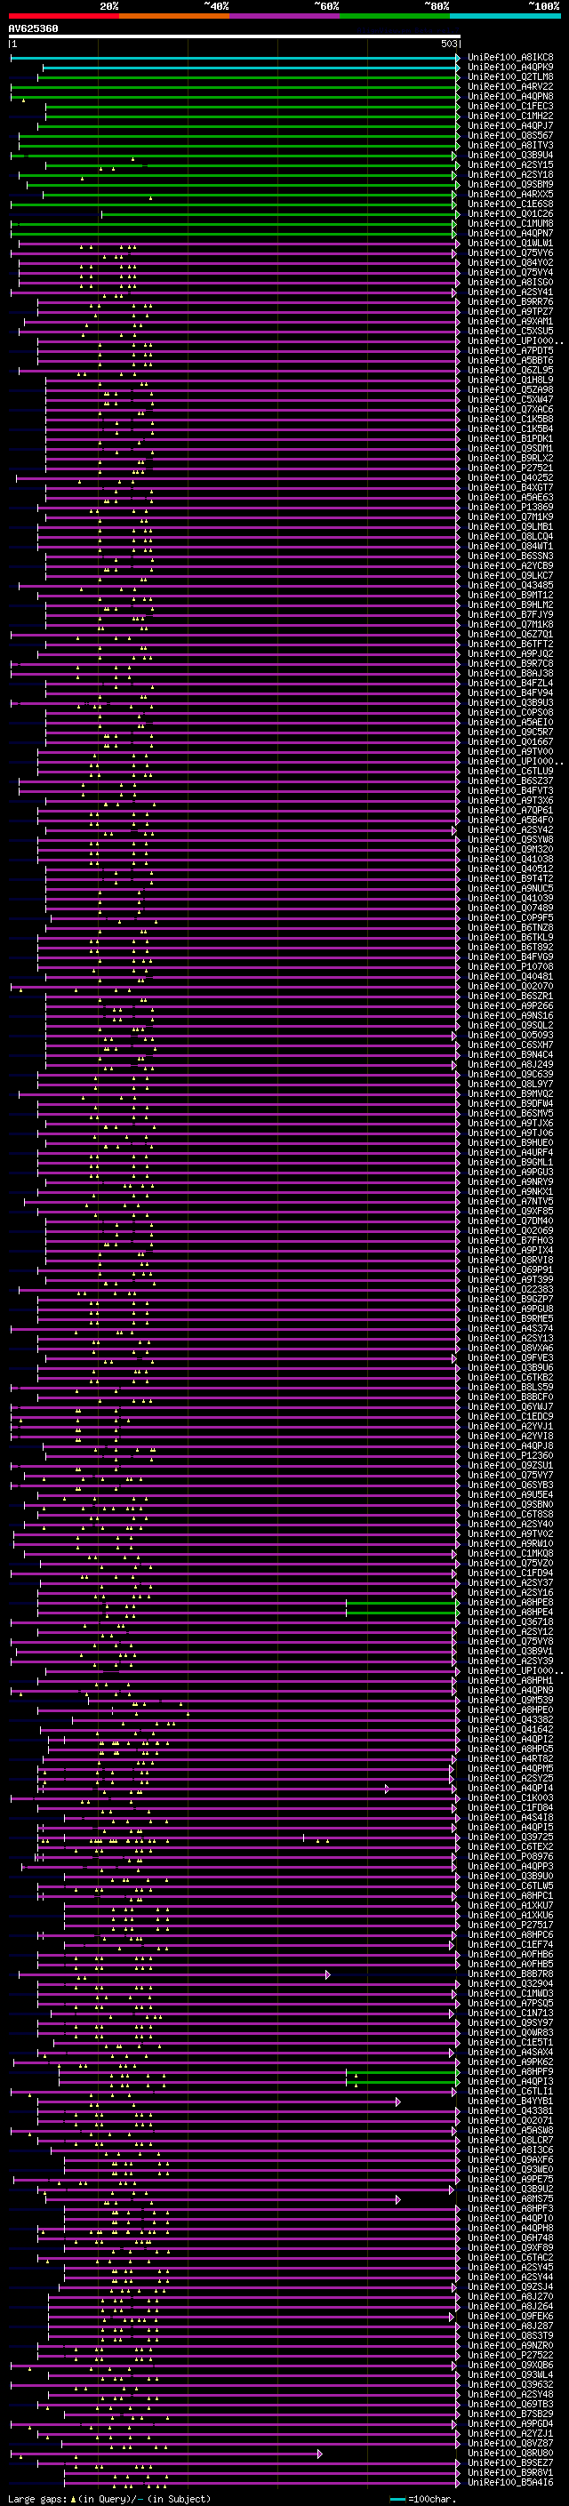Select the query name AV625360

[x=33, y=28]
